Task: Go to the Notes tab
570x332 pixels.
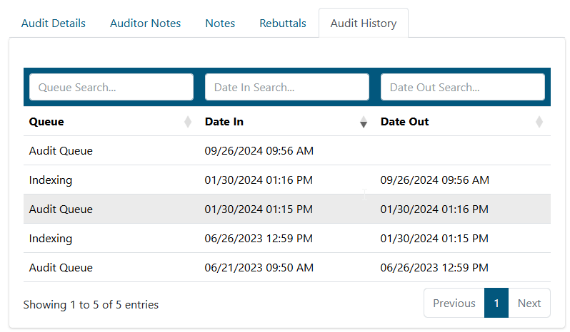Action: pos(220,24)
